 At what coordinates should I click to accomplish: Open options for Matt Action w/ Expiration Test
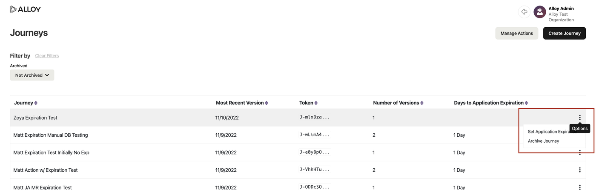click(x=579, y=170)
